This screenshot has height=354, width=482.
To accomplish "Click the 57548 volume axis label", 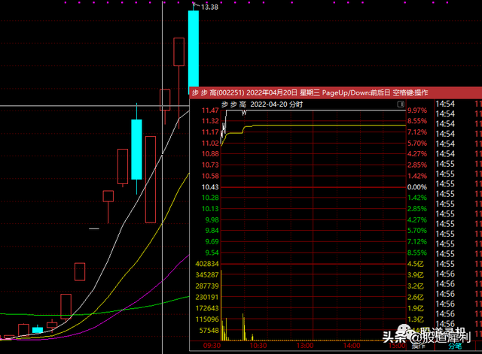I will 209,331.
